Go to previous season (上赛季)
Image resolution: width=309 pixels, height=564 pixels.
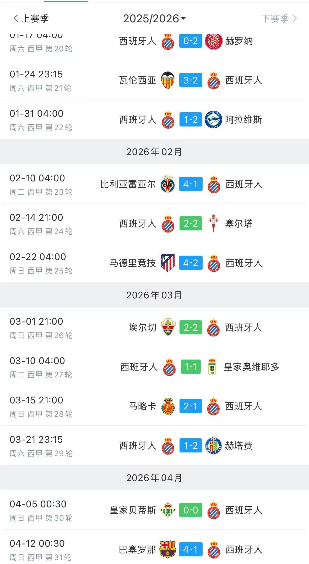[31, 19]
